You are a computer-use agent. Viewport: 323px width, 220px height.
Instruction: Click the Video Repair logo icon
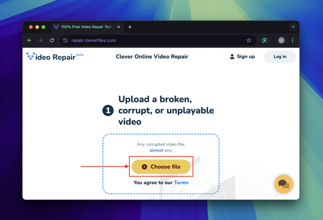30,56
